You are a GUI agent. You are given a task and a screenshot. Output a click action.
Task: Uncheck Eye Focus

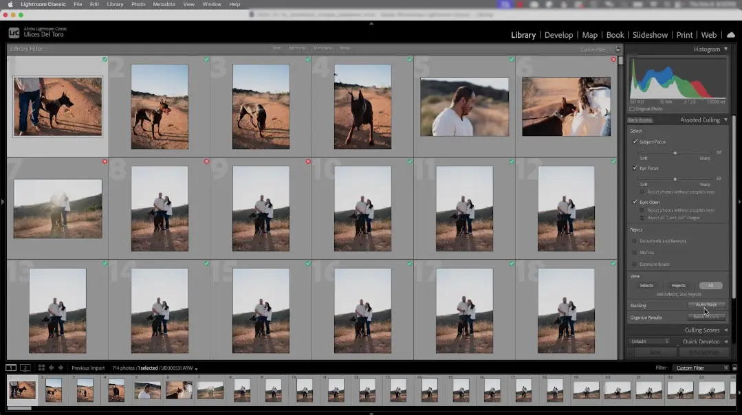coord(635,168)
